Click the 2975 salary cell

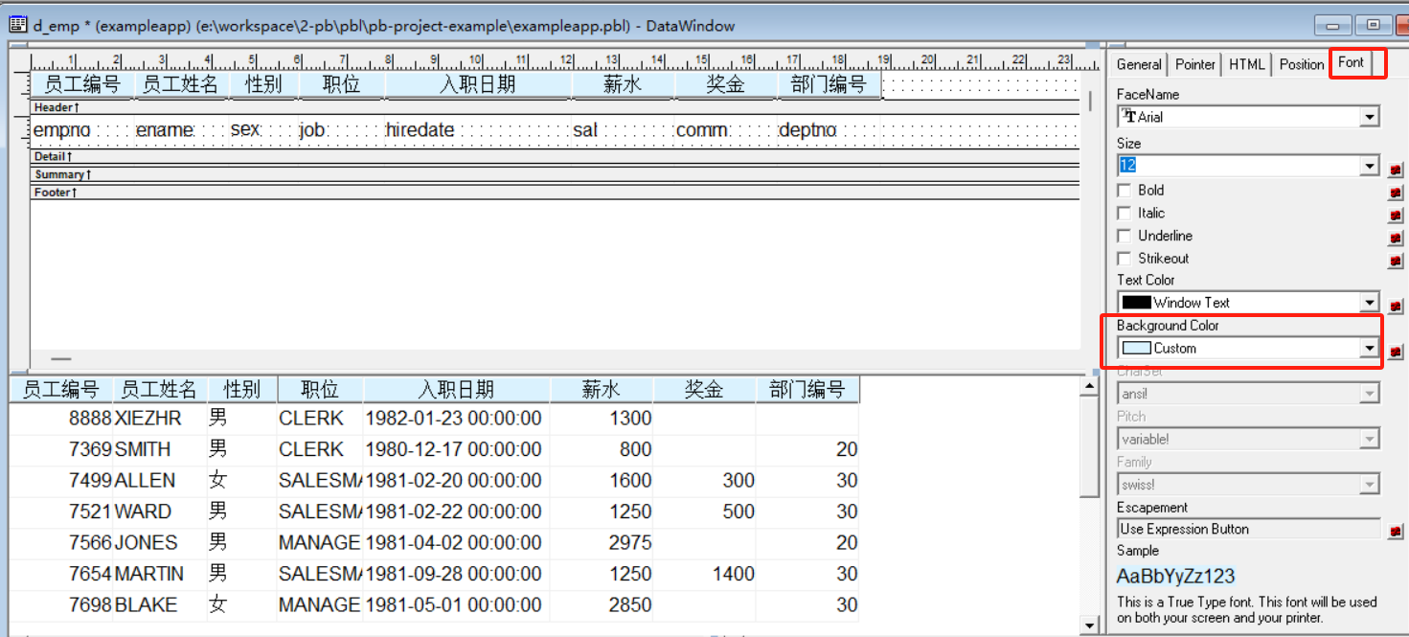pos(630,542)
